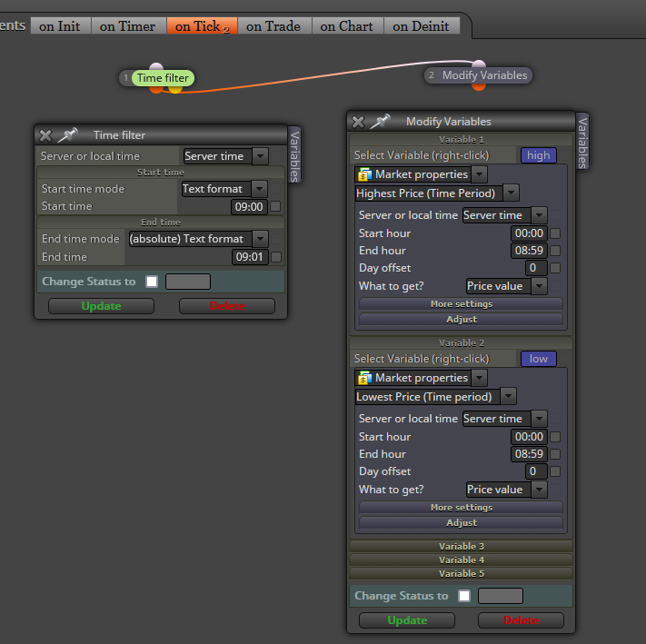Click the red Delete button in the Modify Variables panel
The image size is (646, 644).
click(x=521, y=620)
